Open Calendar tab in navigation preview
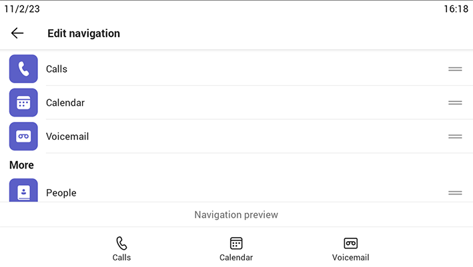473x267 pixels. point(236,249)
